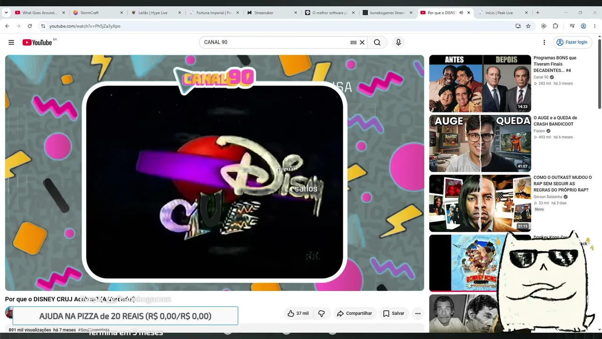Image resolution: width=602 pixels, height=339 pixels.
Task: Clear the CANAL 90 search text
Action: (x=362, y=42)
